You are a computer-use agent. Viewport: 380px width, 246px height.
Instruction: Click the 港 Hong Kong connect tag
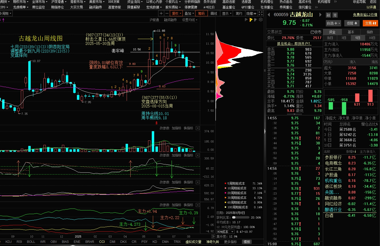tap(335, 15)
